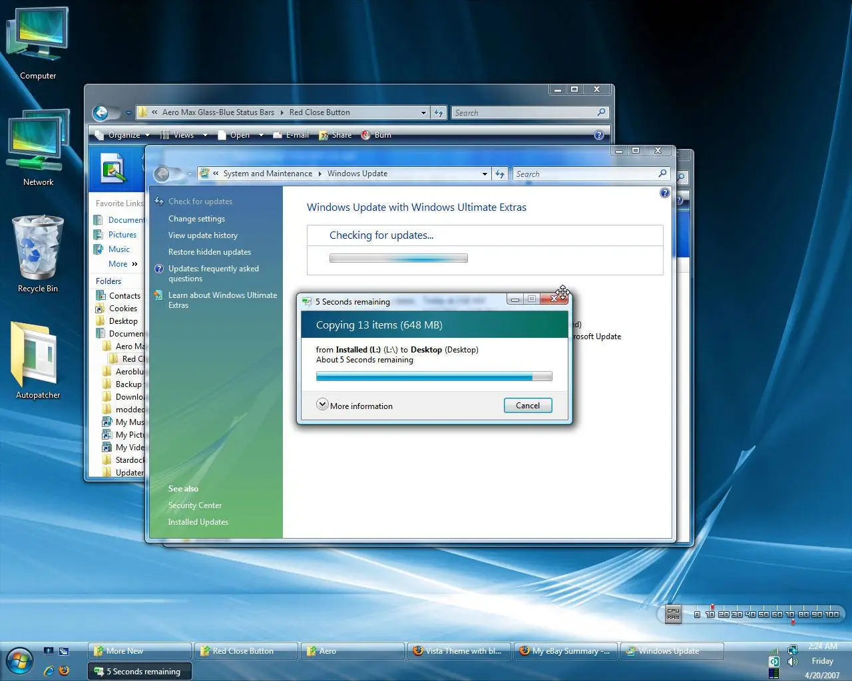Click the Explorer window help icon
The width and height of the screenshot is (852, 681).
(599, 135)
